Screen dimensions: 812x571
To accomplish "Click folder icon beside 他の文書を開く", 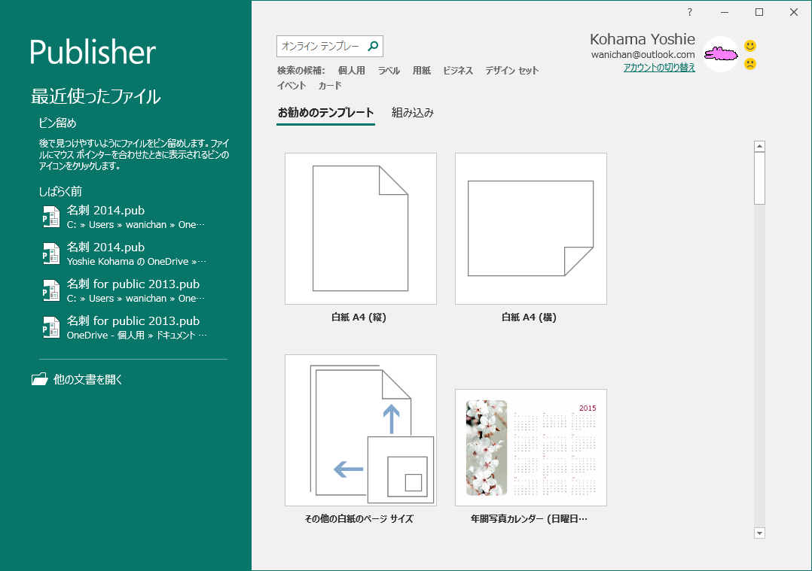I will tap(40, 379).
